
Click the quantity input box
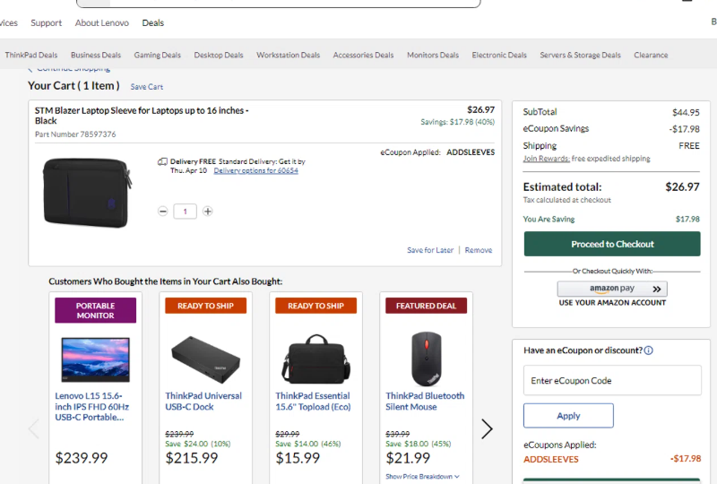pos(186,212)
